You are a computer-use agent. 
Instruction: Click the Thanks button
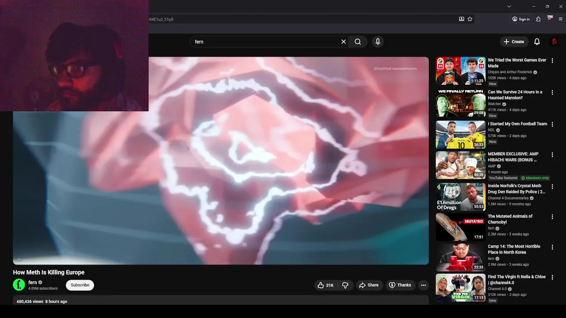pyautogui.click(x=400, y=285)
